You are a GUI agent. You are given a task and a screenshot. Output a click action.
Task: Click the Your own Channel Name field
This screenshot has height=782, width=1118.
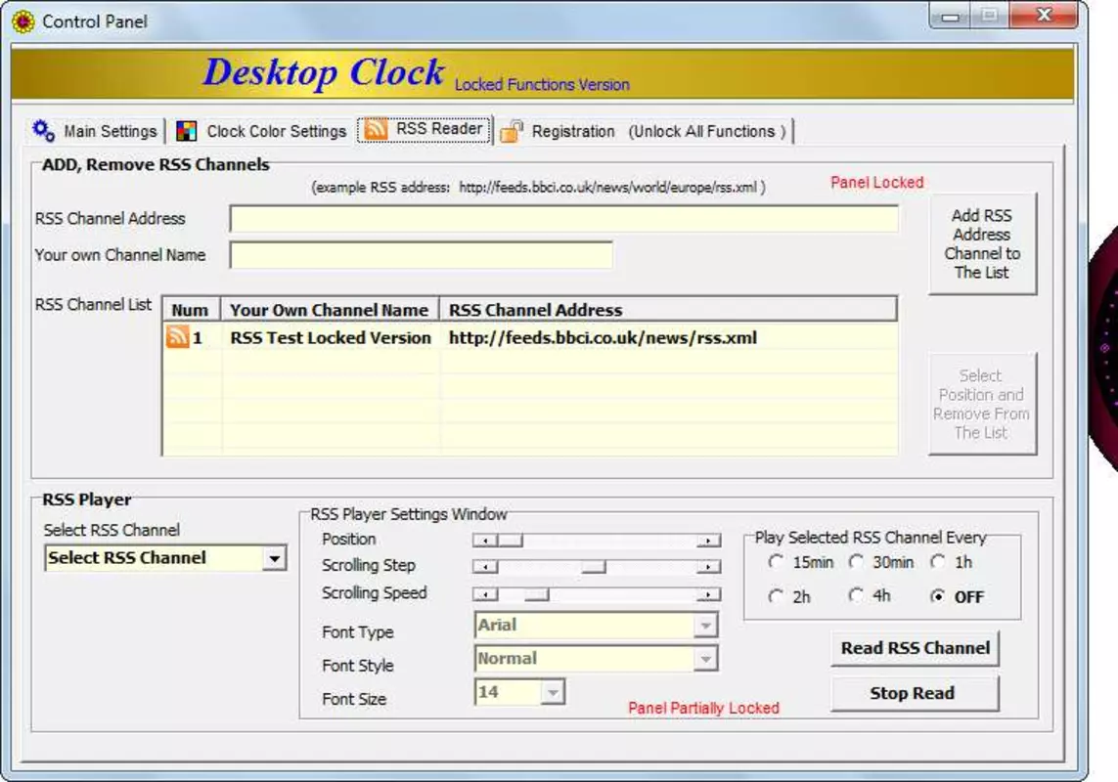(421, 255)
